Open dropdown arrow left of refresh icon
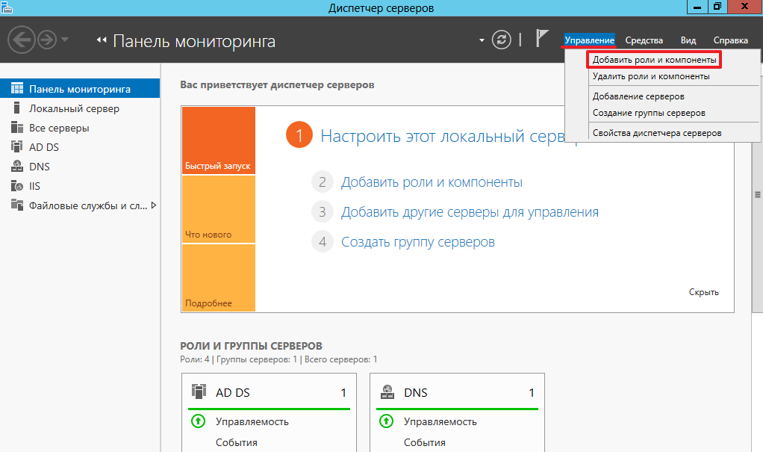 [x=482, y=40]
